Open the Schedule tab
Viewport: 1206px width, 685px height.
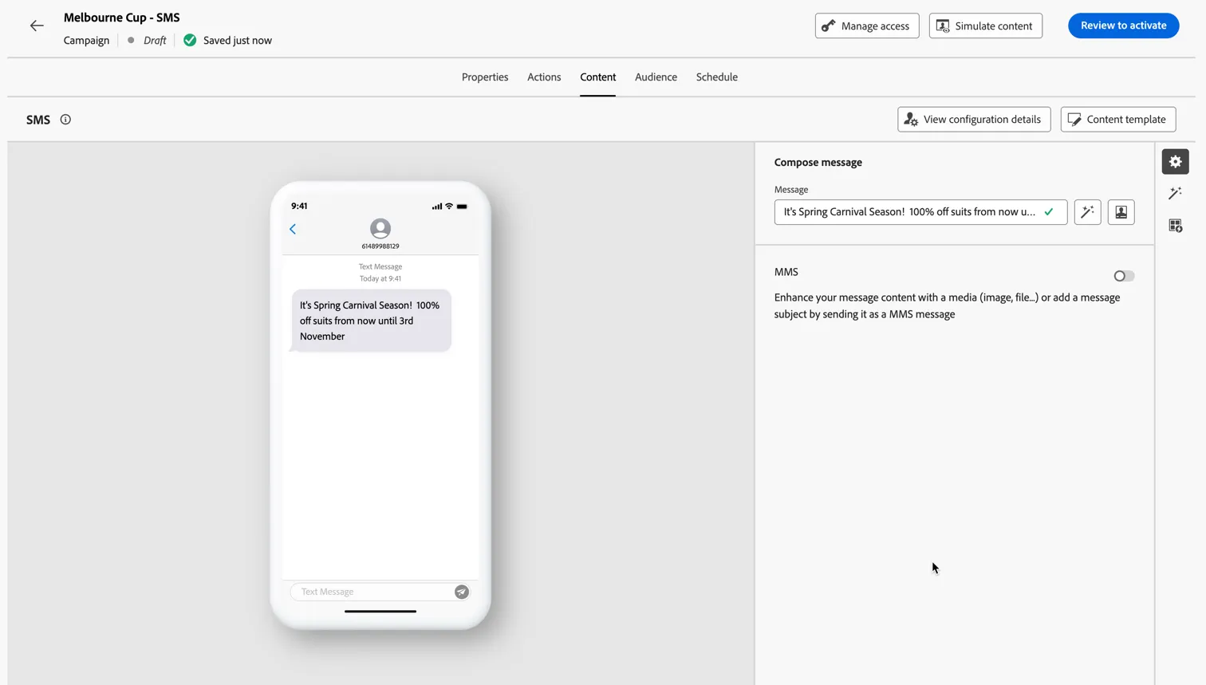(716, 77)
